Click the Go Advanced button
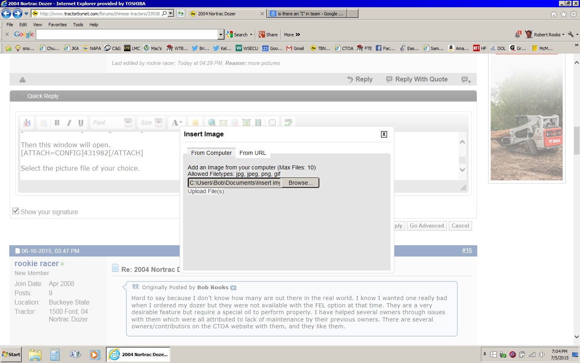Viewport: 580px width, 363px height. (427, 226)
